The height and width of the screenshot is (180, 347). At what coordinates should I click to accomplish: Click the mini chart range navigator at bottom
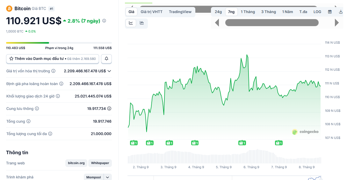[224, 178]
